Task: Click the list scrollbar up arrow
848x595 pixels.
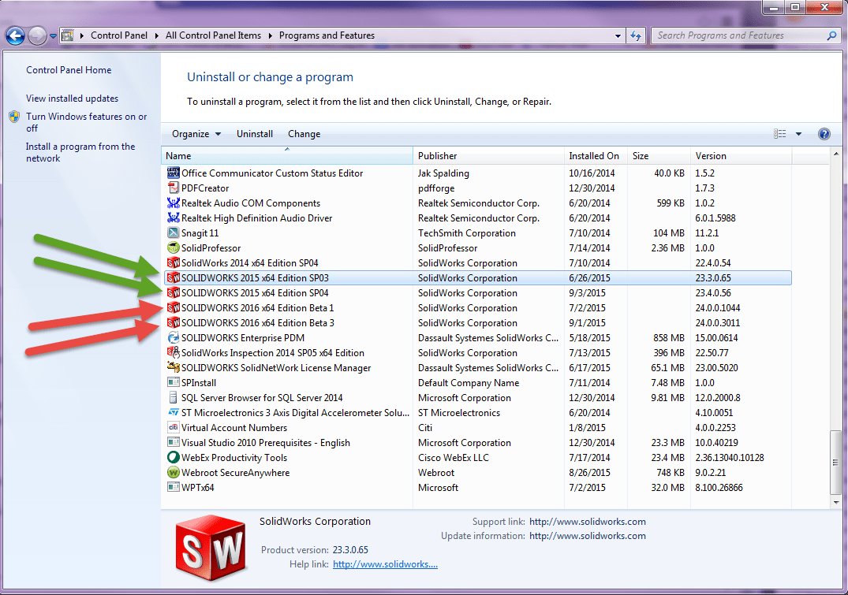Action: pyautogui.click(x=835, y=154)
